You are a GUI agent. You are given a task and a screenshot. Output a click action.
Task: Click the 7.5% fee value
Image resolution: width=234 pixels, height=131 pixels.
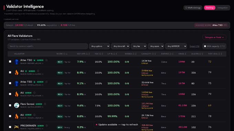(98, 106)
